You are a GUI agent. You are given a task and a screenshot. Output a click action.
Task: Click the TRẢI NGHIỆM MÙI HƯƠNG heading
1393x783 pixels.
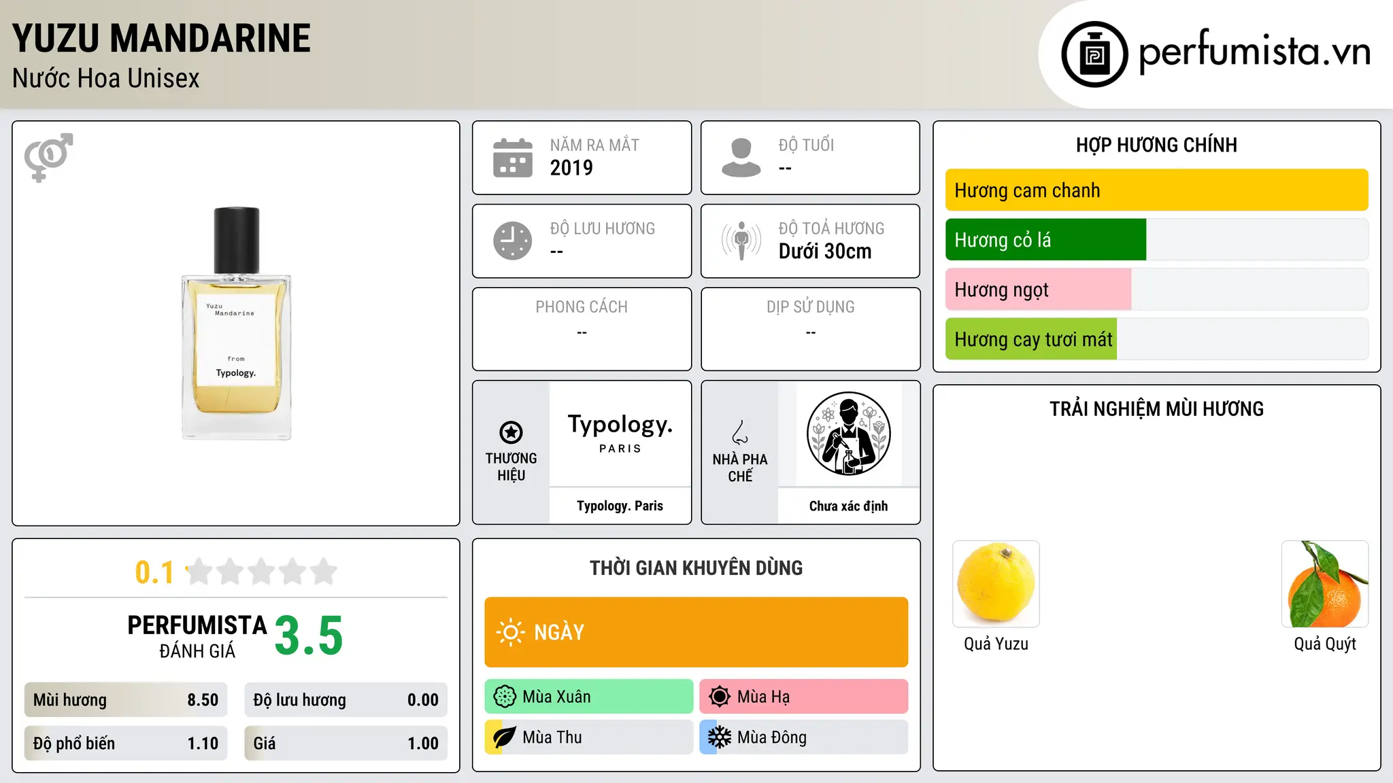pyautogui.click(x=1156, y=408)
